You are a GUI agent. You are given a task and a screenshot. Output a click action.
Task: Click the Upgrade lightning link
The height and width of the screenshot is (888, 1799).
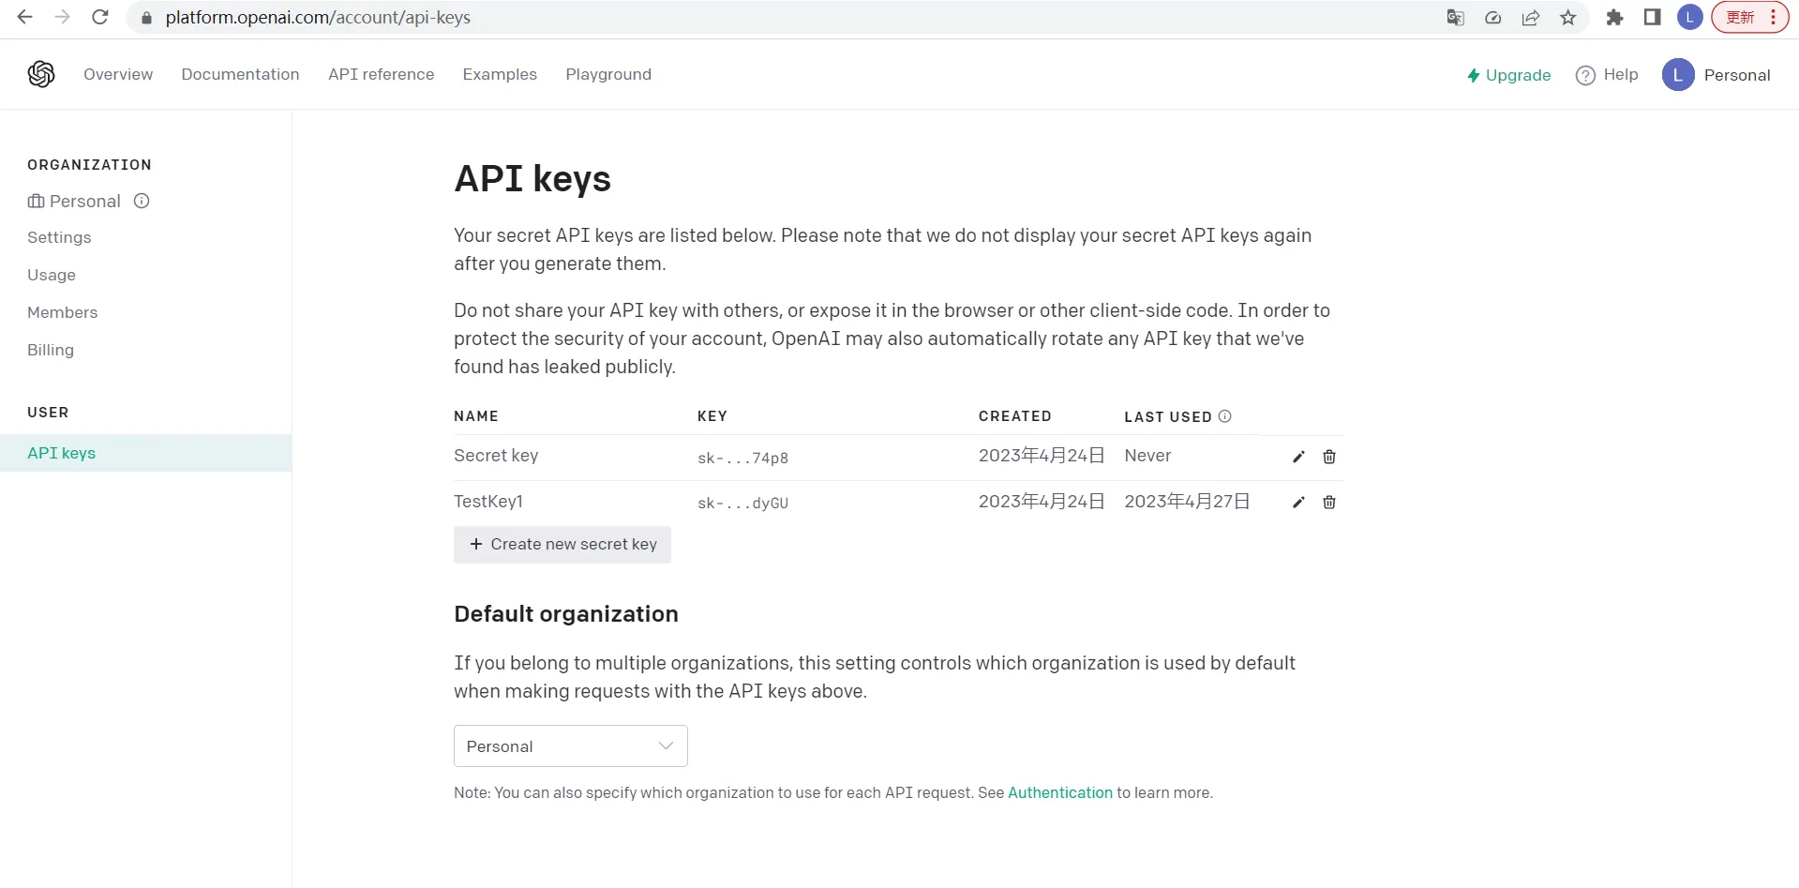click(x=1509, y=75)
